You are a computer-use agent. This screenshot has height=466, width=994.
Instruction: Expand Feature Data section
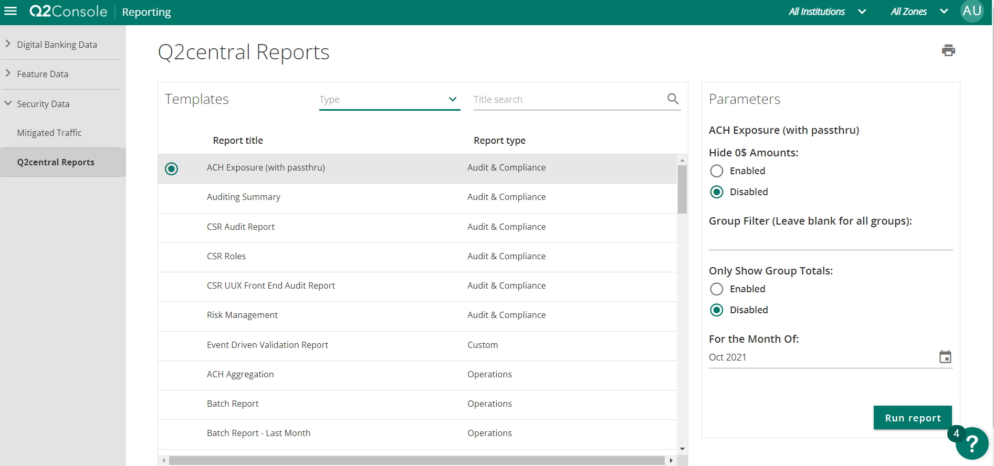(60, 74)
